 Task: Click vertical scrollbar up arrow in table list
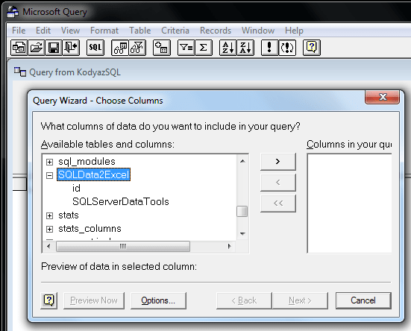(x=242, y=161)
